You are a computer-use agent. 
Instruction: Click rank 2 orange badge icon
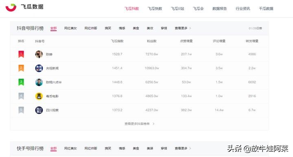pos(21,68)
